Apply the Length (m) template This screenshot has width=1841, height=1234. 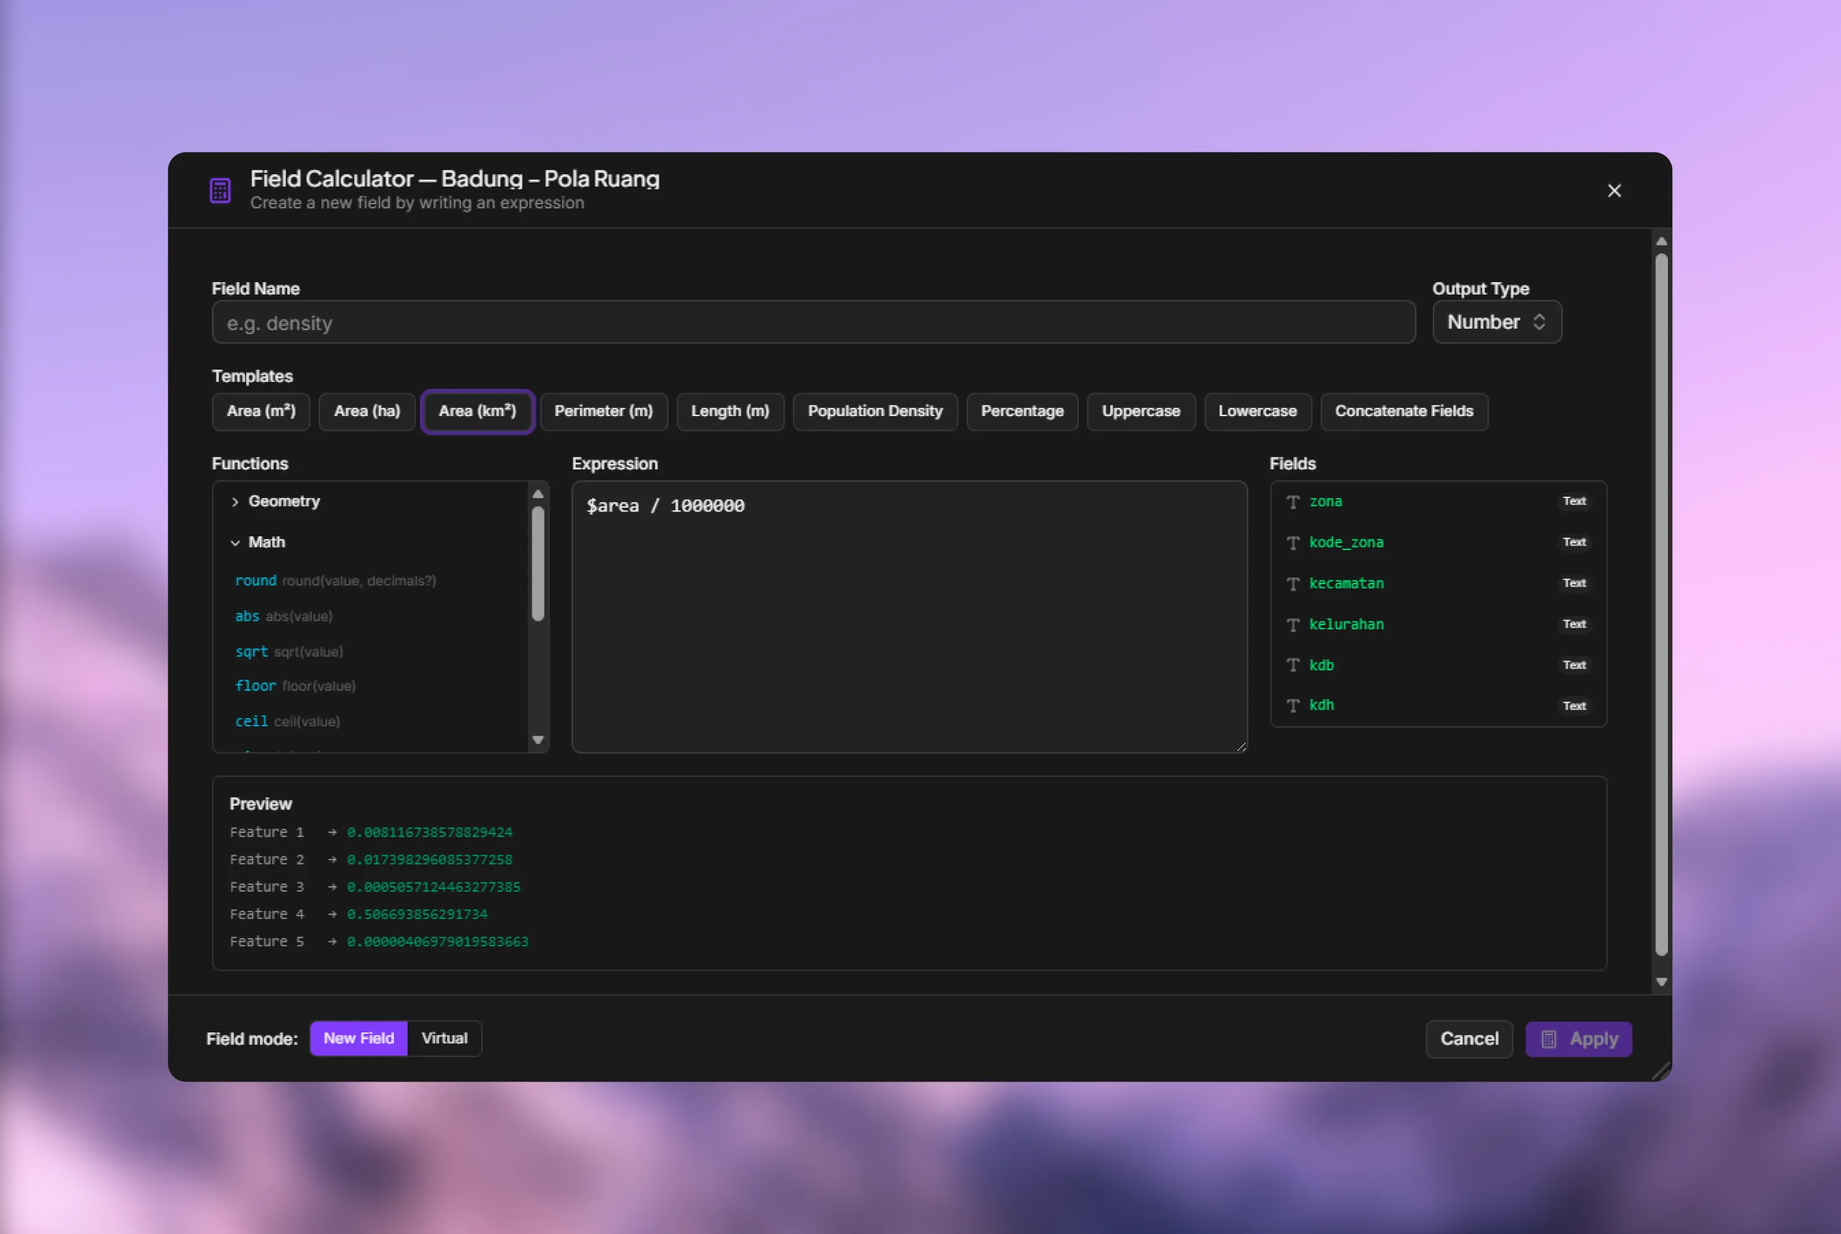coord(731,412)
